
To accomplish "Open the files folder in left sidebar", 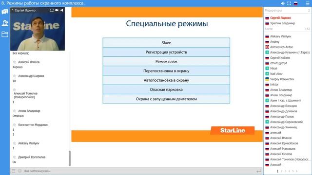I will point(5,35).
